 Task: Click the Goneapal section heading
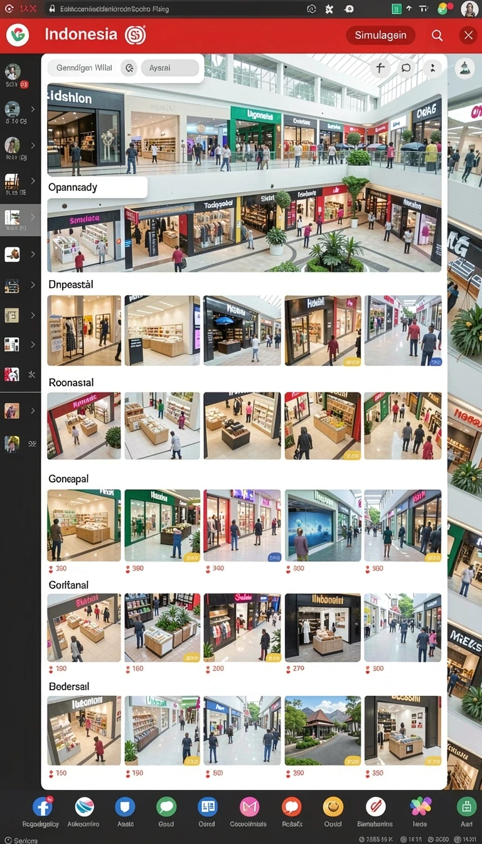[x=68, y=479]
